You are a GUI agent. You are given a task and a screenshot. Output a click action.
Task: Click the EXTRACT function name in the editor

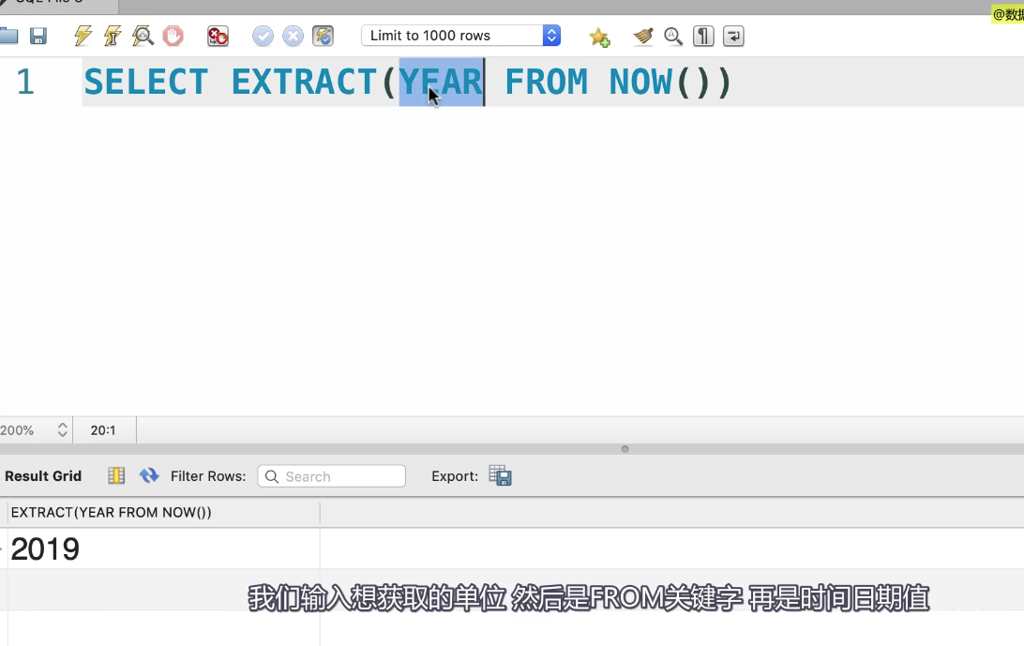[x=305, y=83]
